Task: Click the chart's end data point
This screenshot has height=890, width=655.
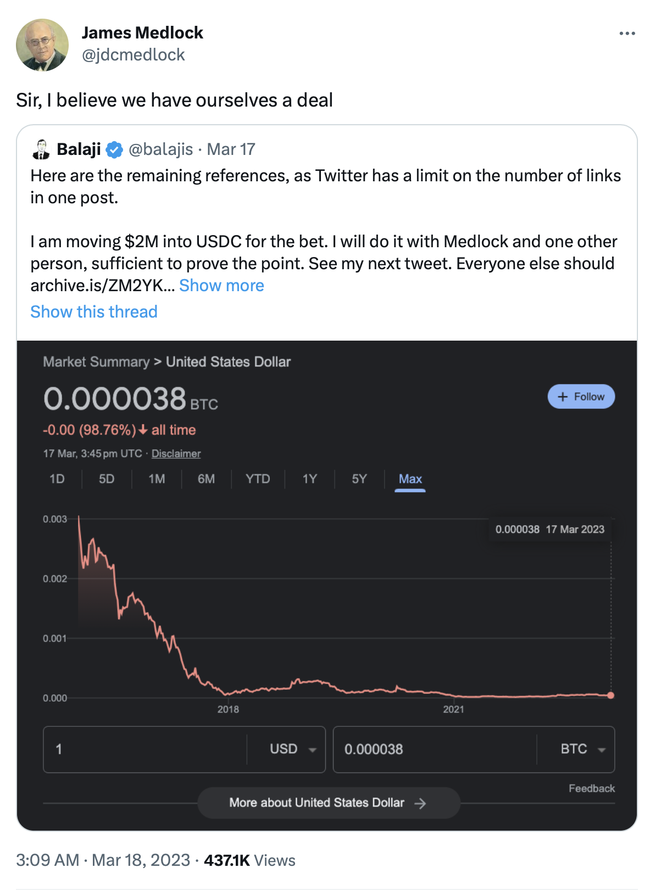Action: pyautogui.click(x=610, y=695)
